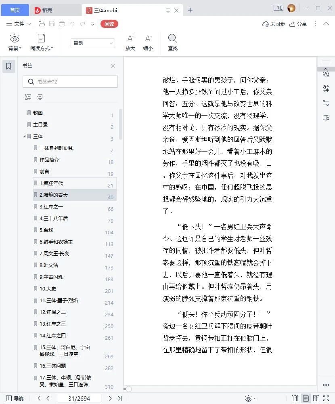Viewport: 335px width, 404px height.
Task: Open a new tab with the plus button
Action: point(190,11)
